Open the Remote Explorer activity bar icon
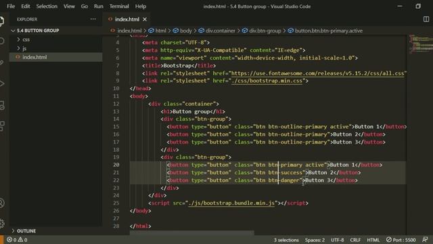Image resolution: width=433 pixels, height=244 pixels. click(x=1, y=106)
